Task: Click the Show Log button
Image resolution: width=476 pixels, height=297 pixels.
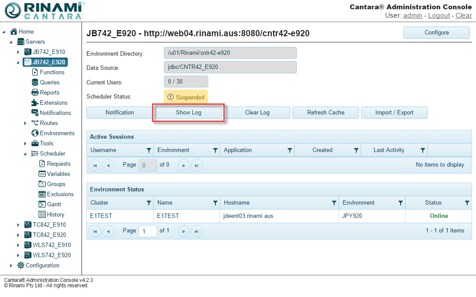Action: pos(188,112)
